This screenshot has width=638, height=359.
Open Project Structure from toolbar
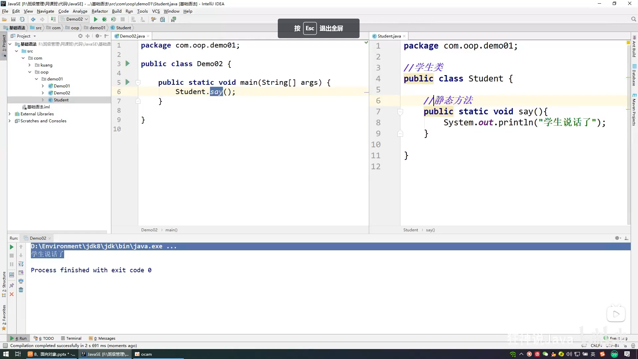click(162, 19)
